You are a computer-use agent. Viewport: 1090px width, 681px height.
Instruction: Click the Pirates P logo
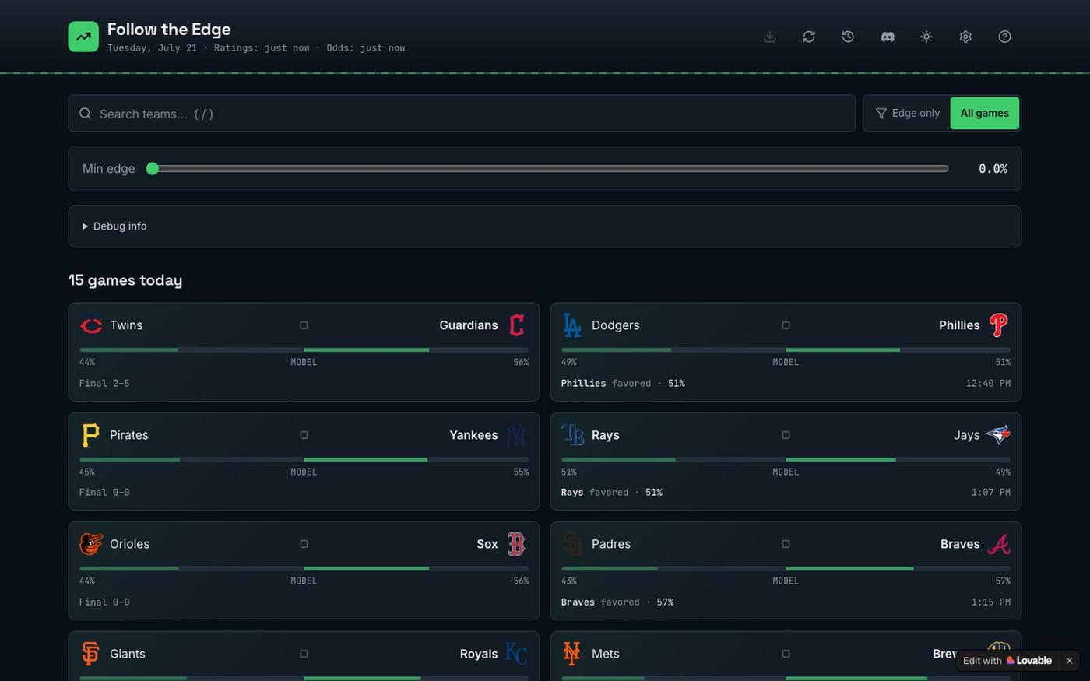[x=91, y=435]
